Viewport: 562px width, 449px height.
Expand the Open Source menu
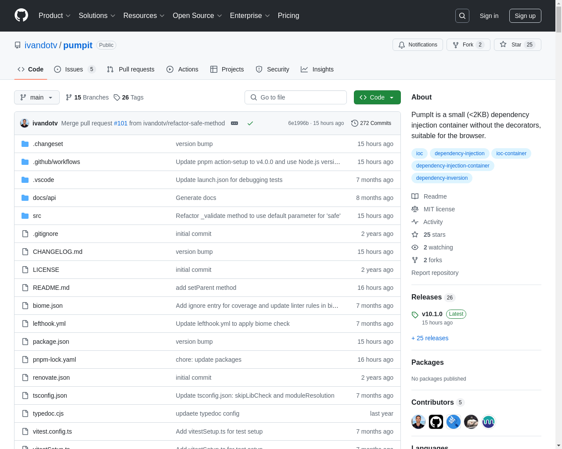click(198, 16)
